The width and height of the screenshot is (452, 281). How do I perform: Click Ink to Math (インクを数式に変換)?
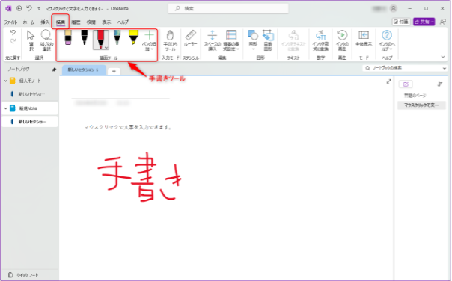pos(320,40)
